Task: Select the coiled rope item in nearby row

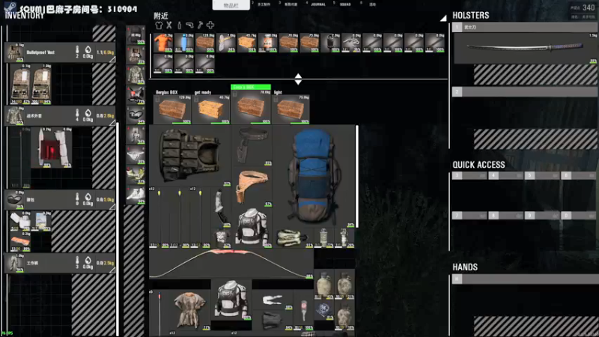Action: [351, 43]
